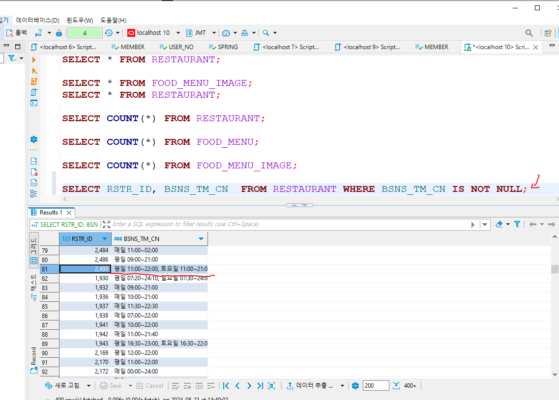This screenshot has height=400, width=559.
Task: Click the SQL filter expression input field
Action: pos(290,224)
